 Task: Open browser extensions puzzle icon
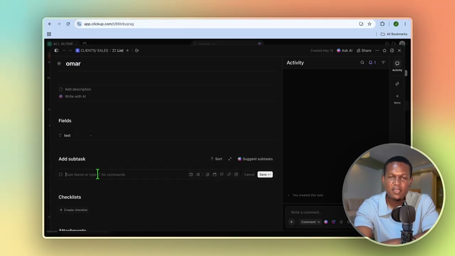pos(382,24)
